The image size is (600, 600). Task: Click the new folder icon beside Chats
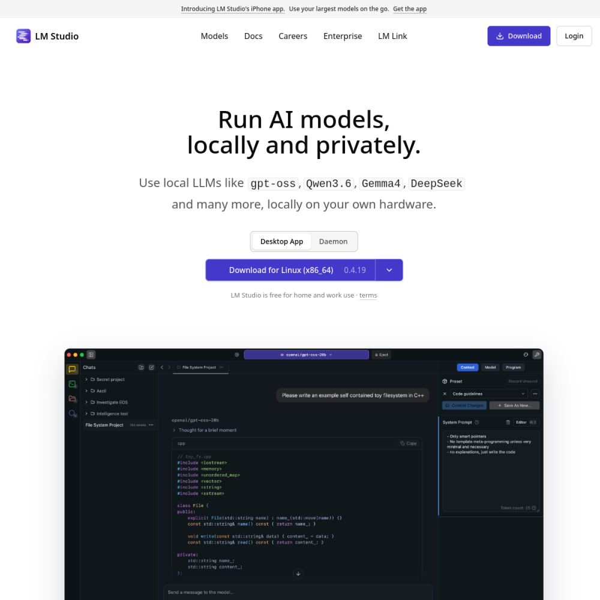pyautogui.click(x=141, y=367)
